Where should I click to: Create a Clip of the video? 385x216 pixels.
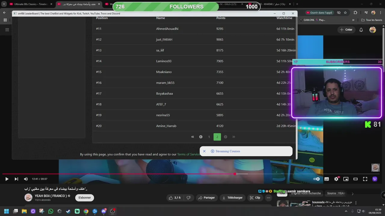click(255, 198)
